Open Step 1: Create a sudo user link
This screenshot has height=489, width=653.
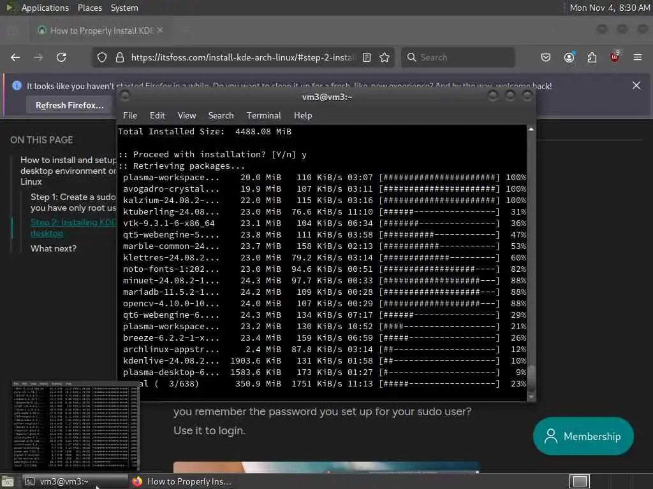[73, 202]
